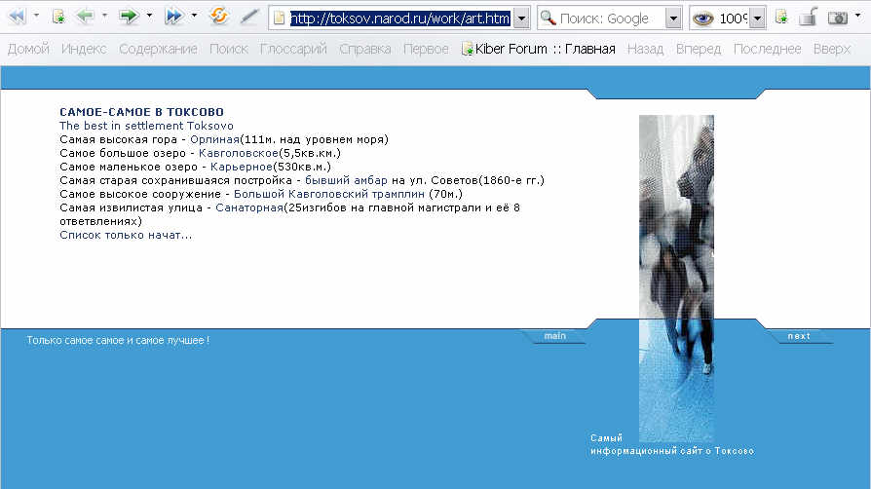Select the Глоссарий navigation bar item
This screenshot has width=871, height=489.
click(x=293, y=49)
